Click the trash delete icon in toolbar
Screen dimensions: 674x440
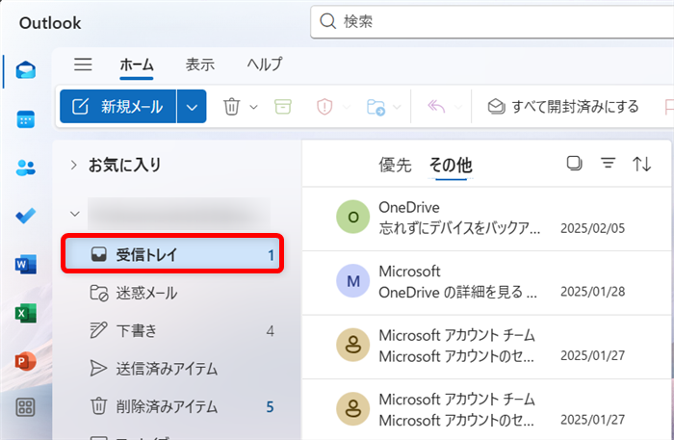[232, 107]
